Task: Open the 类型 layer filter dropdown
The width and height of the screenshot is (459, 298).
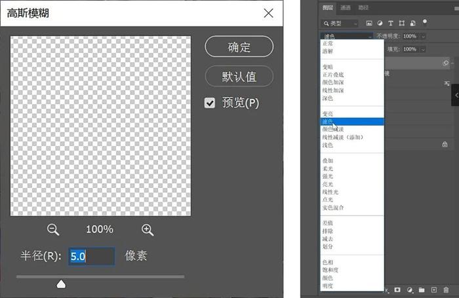Action: [x=339, y=24]
